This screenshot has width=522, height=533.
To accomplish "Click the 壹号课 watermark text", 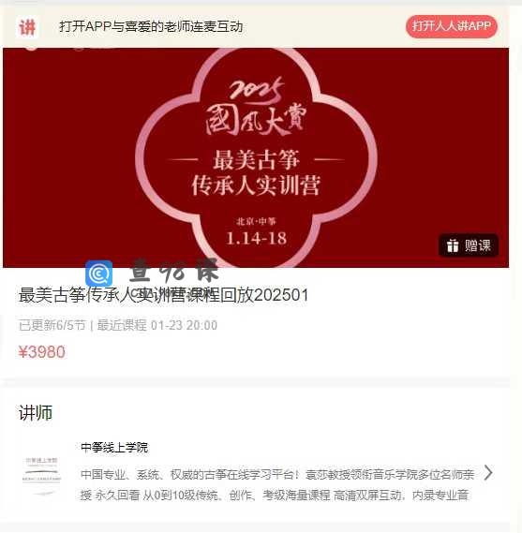I will click(173, 270).
